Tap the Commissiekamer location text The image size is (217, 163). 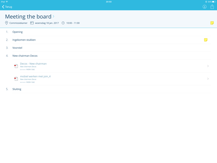(18, 23)
